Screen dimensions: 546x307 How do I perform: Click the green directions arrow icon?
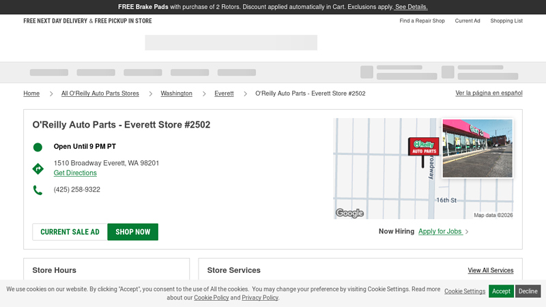(x=38, y=169)
